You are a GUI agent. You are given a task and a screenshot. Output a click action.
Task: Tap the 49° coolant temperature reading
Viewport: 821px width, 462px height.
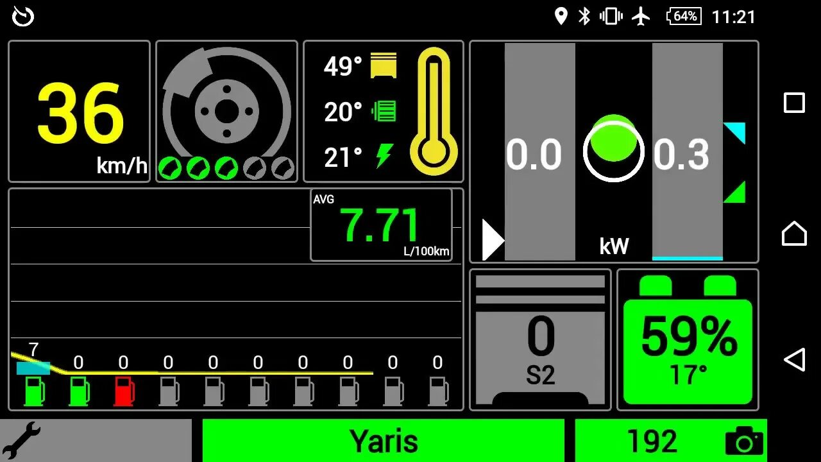pyautogui.click(x=343, y=66)
